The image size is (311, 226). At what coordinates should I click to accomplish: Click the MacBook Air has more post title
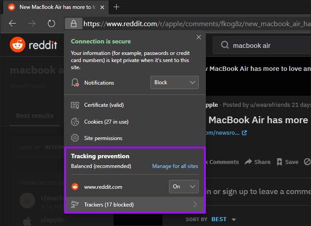point(258,120)
